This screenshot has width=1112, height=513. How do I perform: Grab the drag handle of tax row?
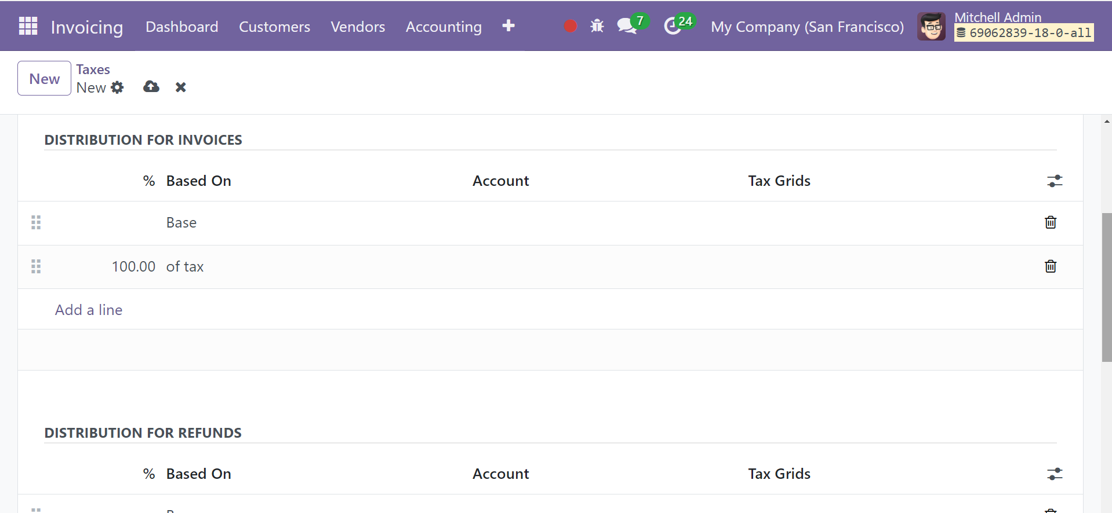coord(36,266)
